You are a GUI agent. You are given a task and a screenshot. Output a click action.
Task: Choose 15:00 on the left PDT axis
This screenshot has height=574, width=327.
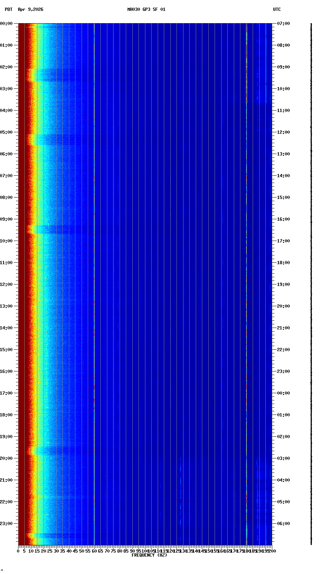[7, 350]
